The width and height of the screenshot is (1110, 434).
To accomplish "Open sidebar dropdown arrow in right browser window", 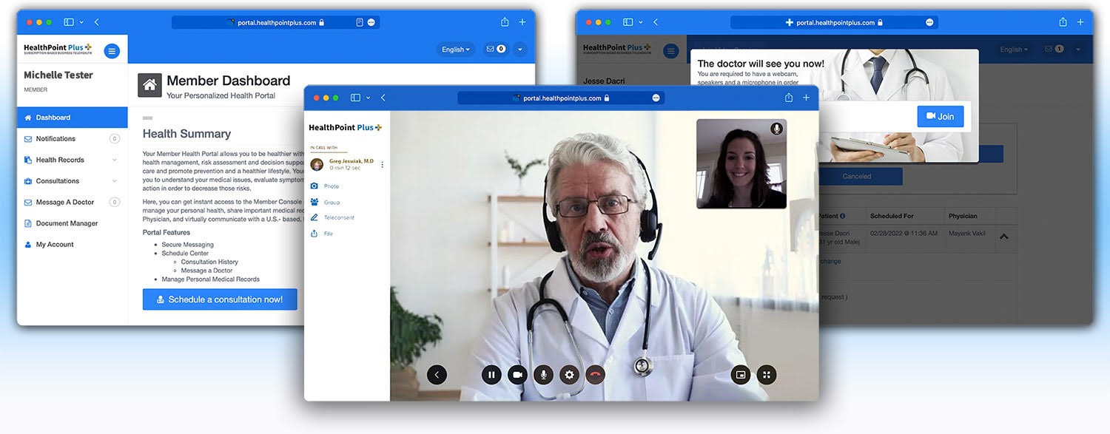I will tap(640, 22).
